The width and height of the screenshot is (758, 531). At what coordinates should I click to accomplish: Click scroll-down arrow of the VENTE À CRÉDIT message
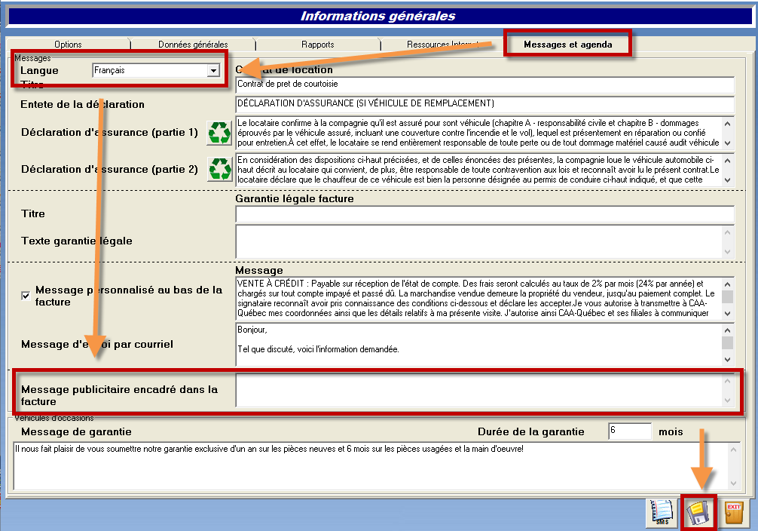pyautogui.click(x=728, y=314)
